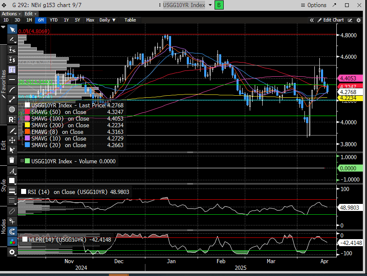Click the Table view button
367x276 pixels.
[130, 20]
